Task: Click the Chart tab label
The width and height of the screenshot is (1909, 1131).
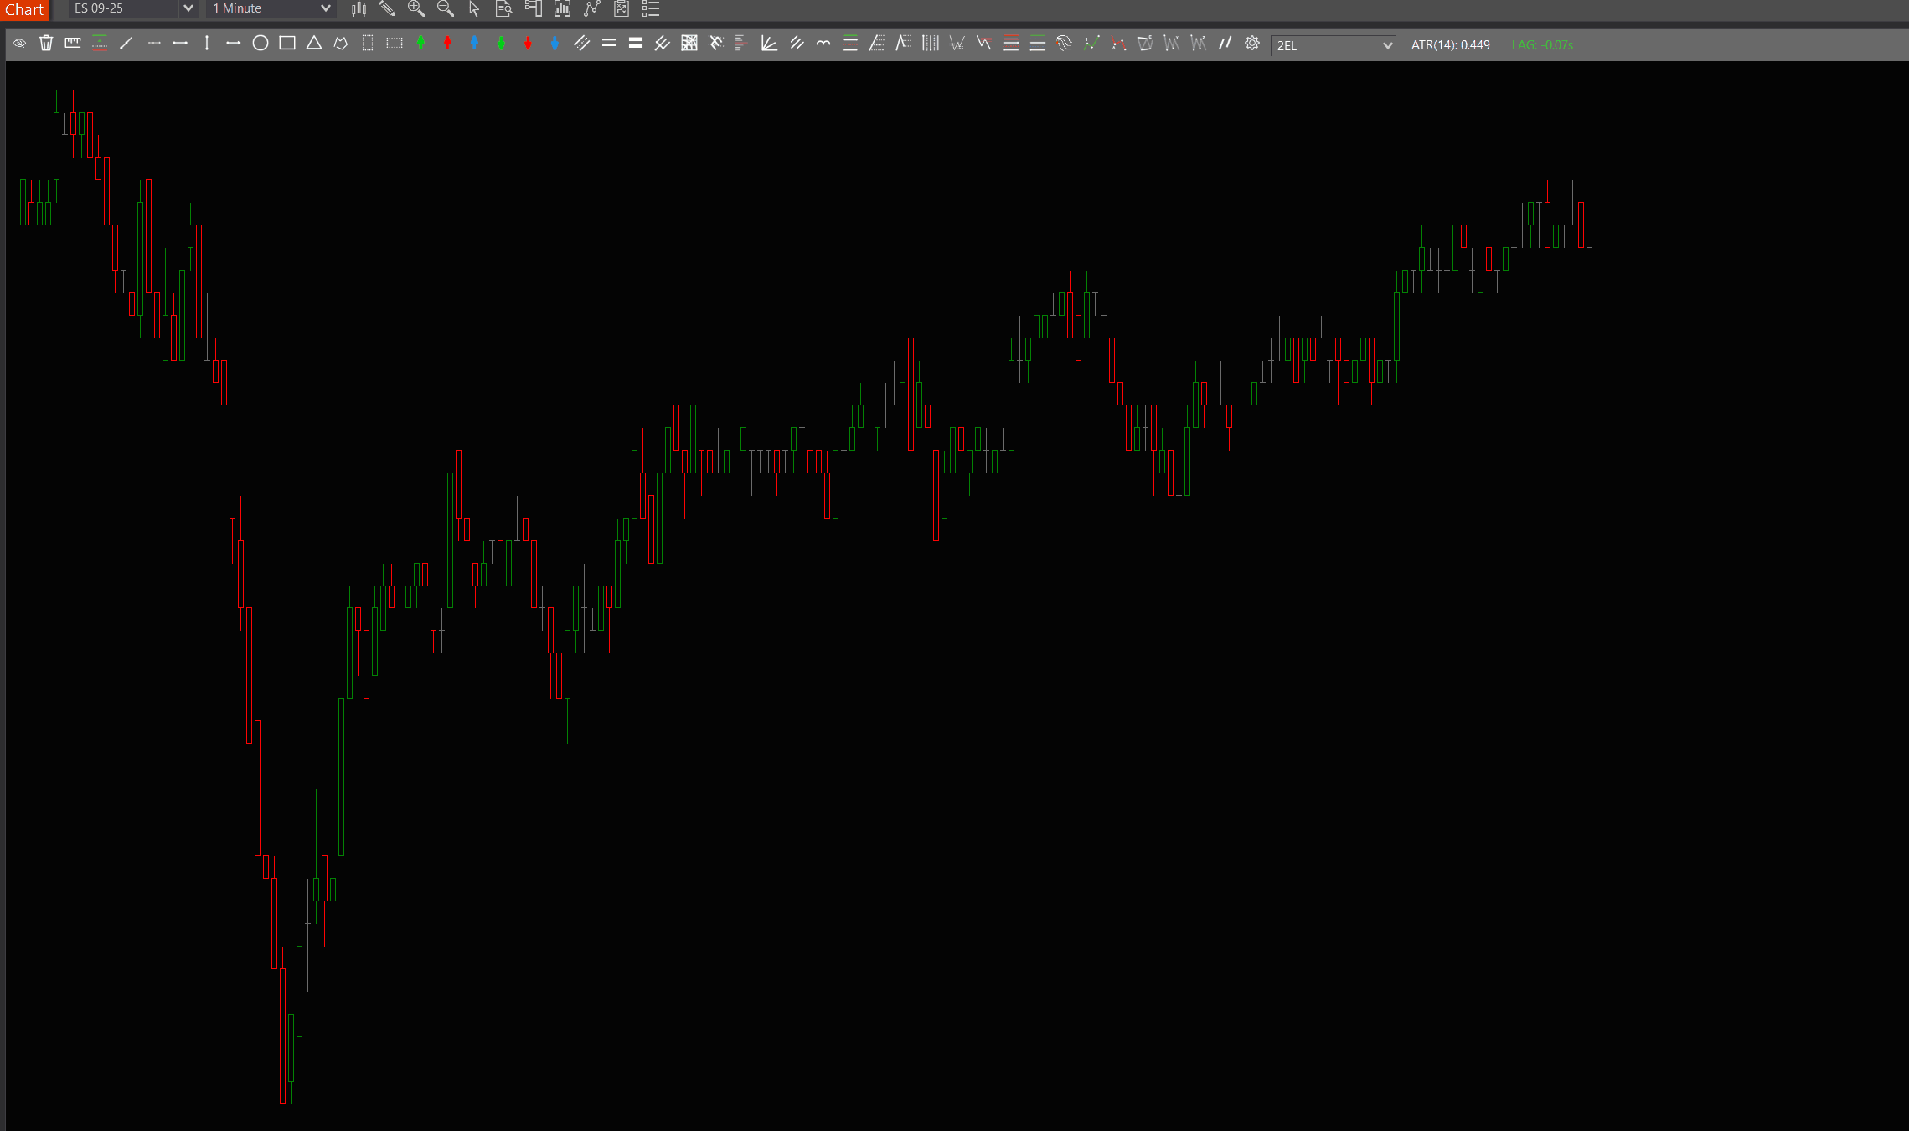Action: pyautogui.click(x=24, y=10)
